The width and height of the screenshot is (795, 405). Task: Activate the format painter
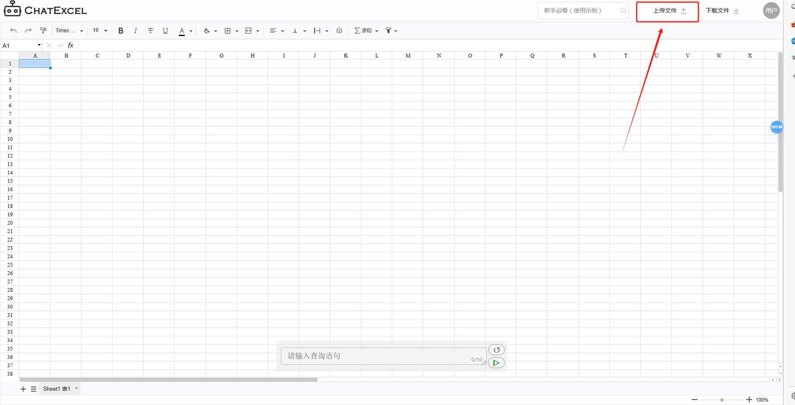point(43,31)
